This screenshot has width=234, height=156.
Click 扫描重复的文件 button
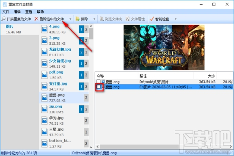coord(17,19)
